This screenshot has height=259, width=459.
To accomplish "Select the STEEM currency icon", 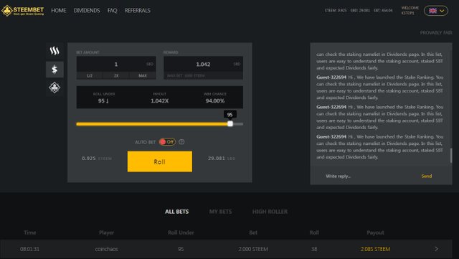I will 55,51.
